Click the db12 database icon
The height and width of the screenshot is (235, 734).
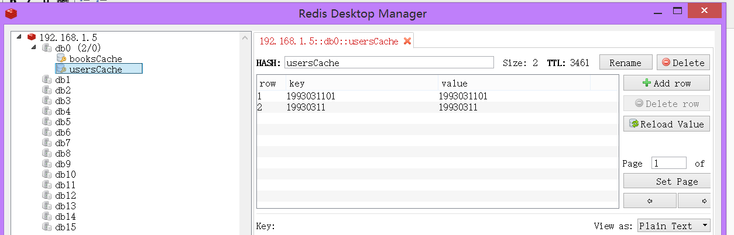tap(46, 195)
